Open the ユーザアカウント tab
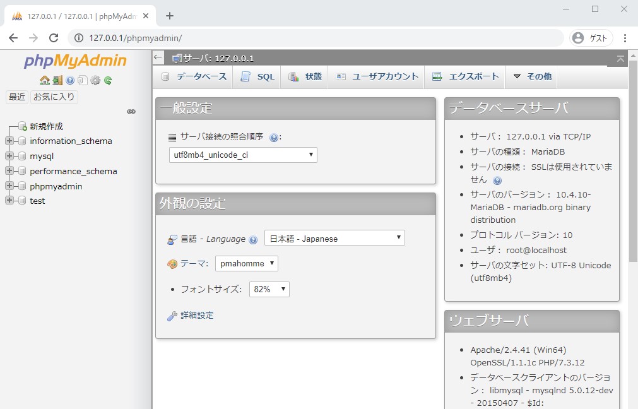This screenshot has width=638, height=409. [377, 76]
